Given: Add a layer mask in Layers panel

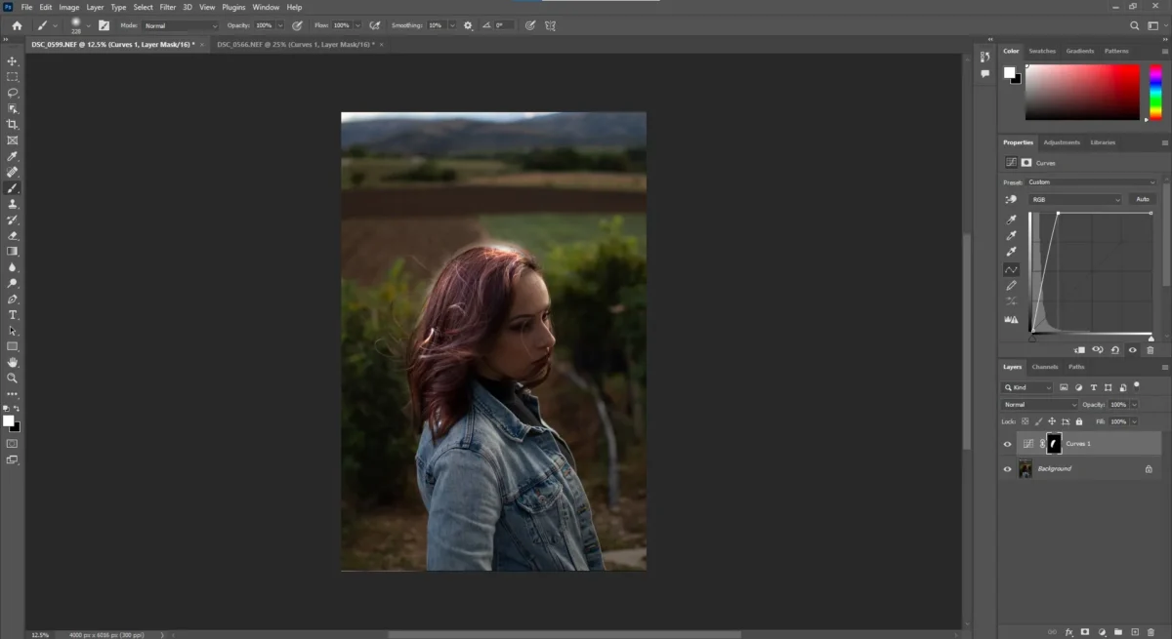Looking at the screenshot, I should [x=1085, y=632].
